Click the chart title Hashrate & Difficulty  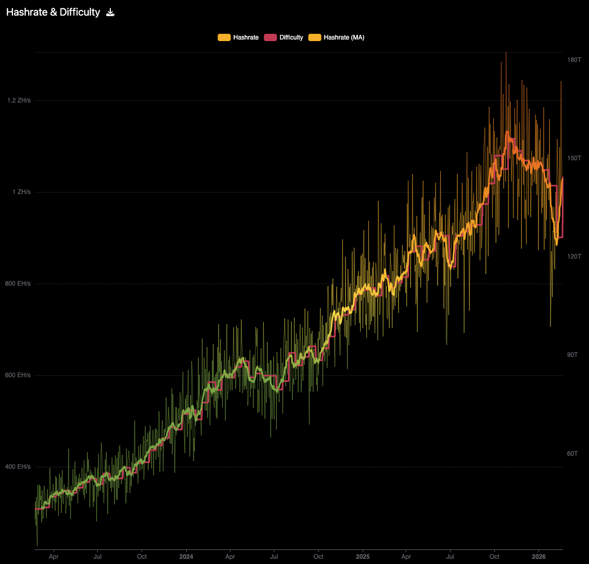[53, 12]
